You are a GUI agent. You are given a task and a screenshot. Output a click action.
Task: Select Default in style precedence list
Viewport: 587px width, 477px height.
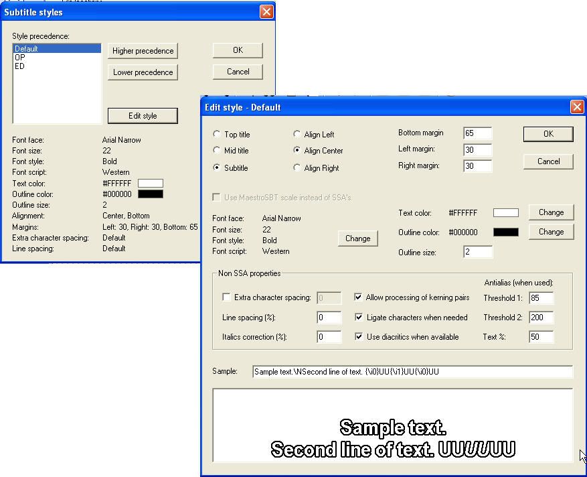pyautogui.click(x=57, y=49)
